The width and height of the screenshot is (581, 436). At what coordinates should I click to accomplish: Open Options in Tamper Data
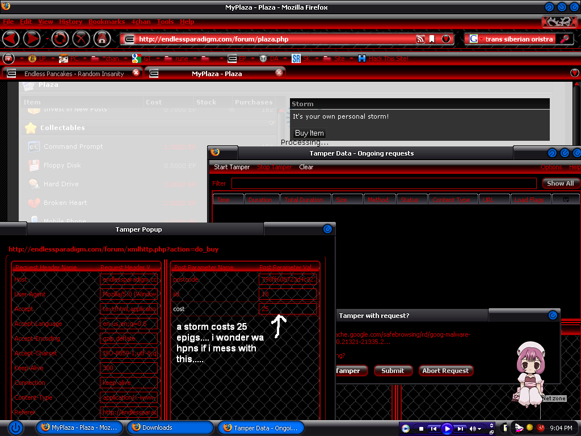point(551,167)
